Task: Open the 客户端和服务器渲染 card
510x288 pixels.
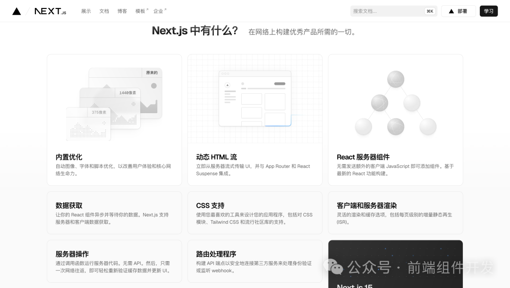Action: (395, 213)
